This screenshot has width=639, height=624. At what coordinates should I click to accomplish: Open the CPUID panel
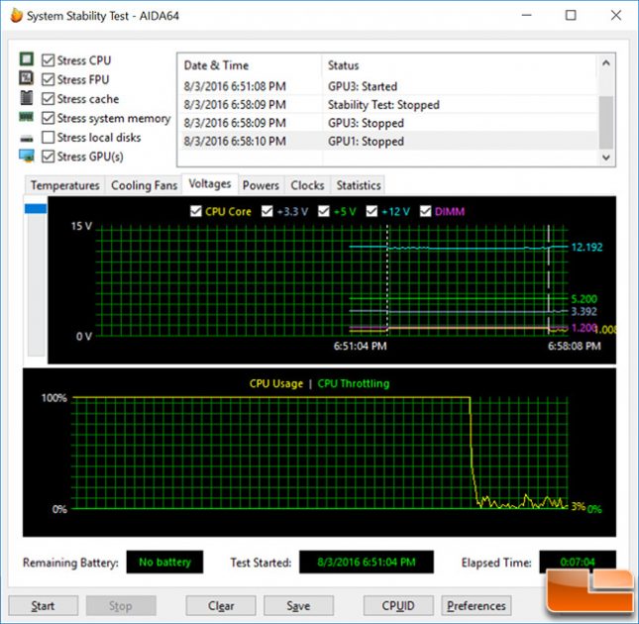point(398,605)
